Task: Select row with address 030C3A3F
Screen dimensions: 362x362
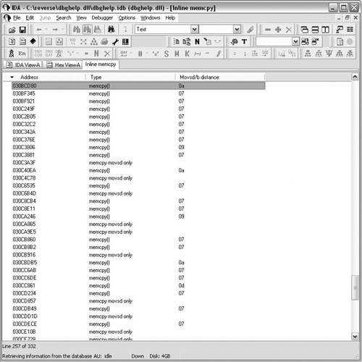Action: point(138,163)
